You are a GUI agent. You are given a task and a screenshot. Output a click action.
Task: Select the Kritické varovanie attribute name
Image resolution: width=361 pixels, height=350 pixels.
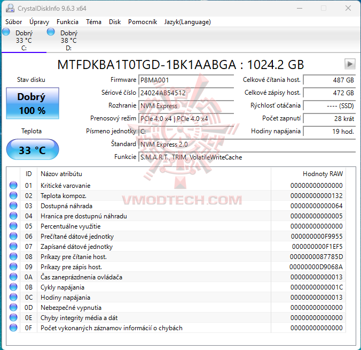(65, 186)
